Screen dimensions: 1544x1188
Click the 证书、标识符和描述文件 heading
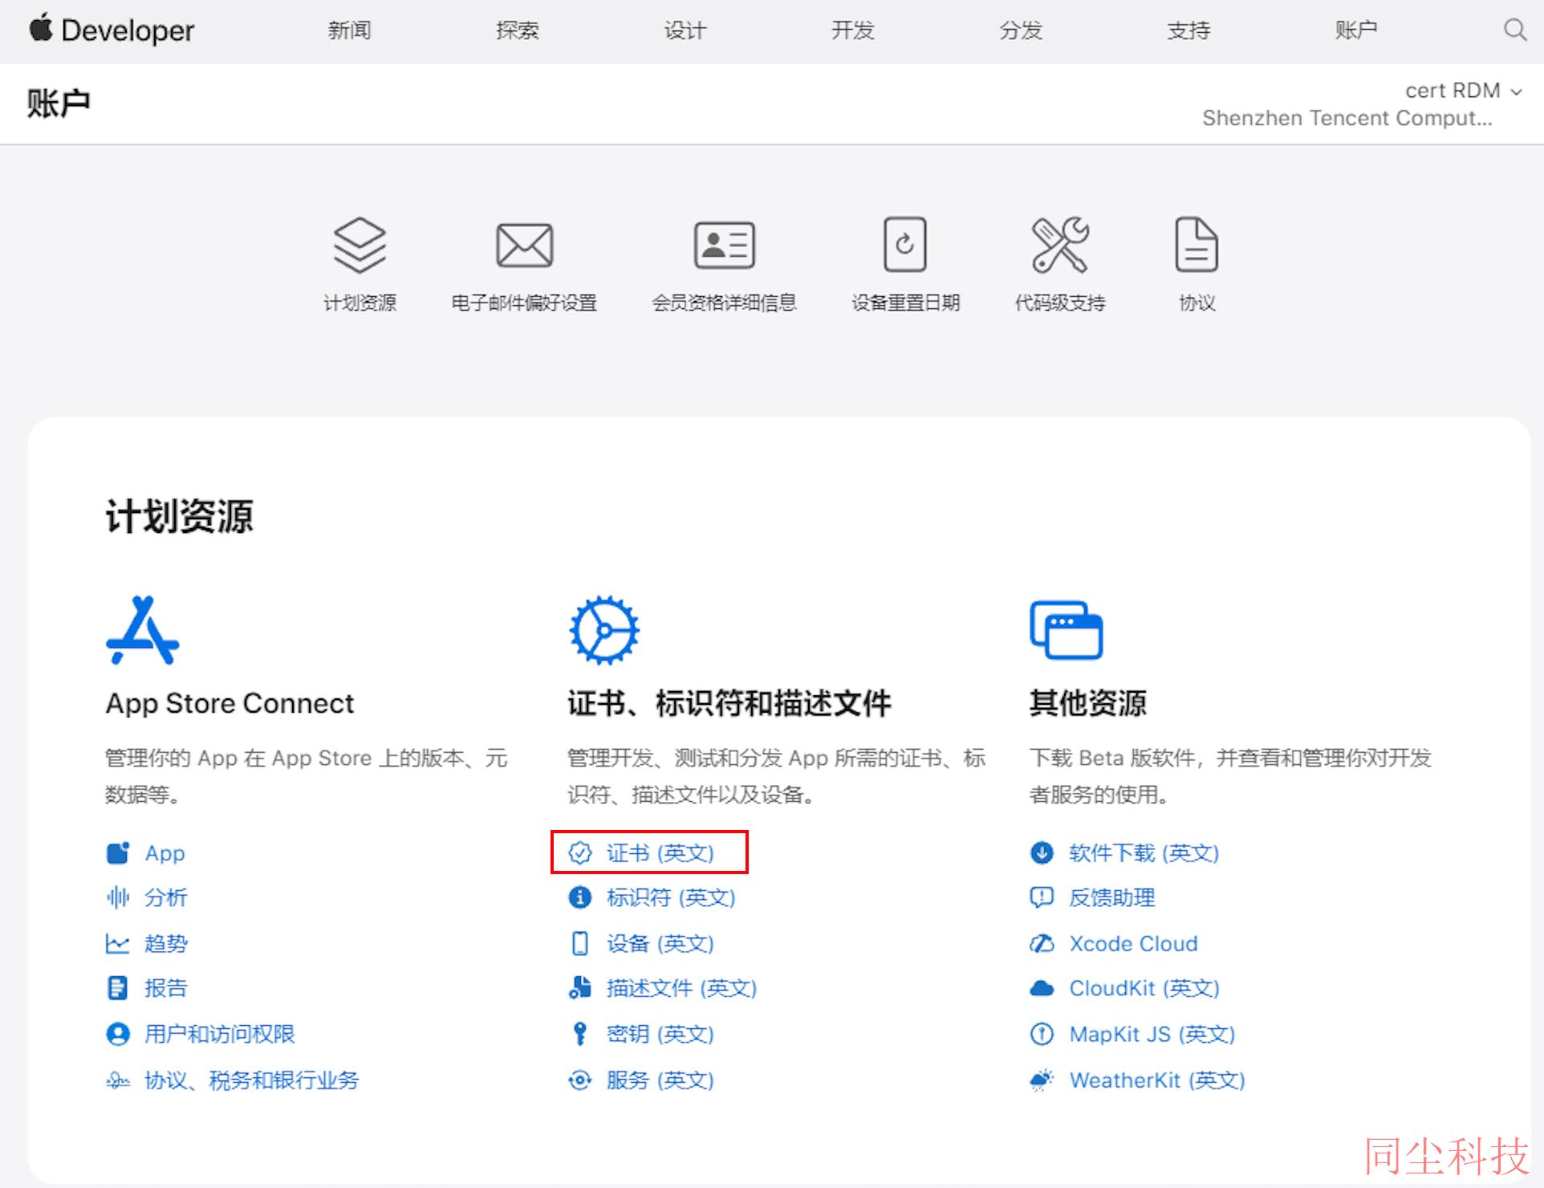pyautogui.click(x=729, y=703)
